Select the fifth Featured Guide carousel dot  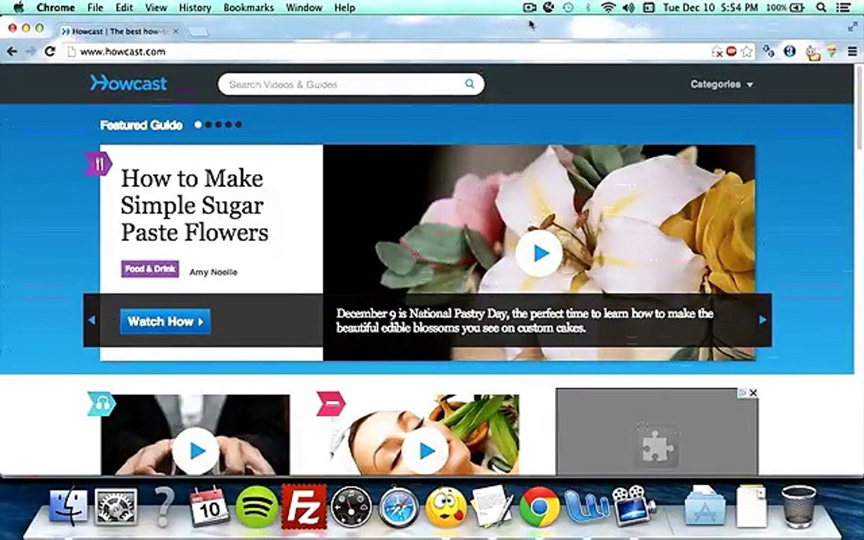coord(238,124)
